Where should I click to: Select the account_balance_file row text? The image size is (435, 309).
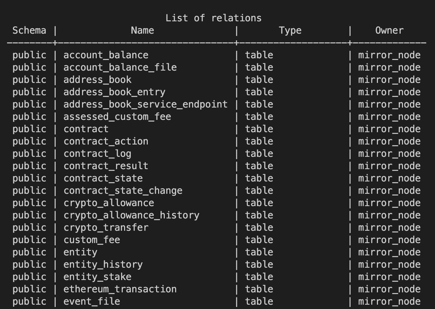(120, 67)
